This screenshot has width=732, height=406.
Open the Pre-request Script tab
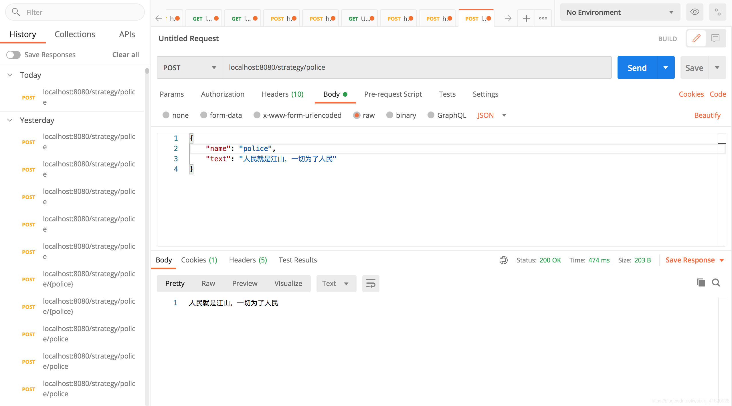(x=393, y=94)
